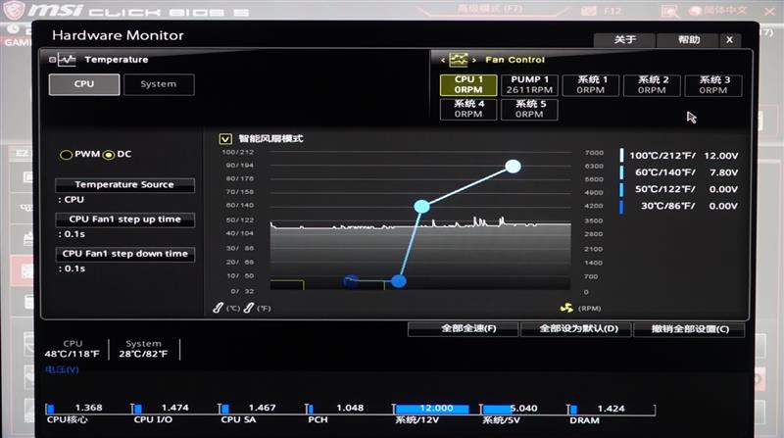Toggle the 智能风扇模式 checkbox

[225, 139]
